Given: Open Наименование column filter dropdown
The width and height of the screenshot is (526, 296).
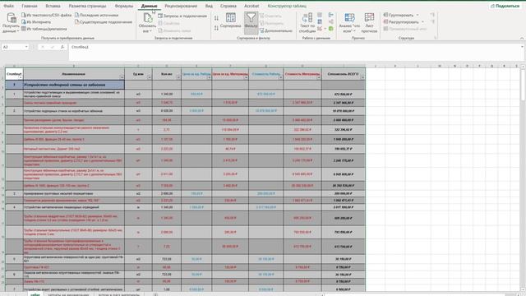Looking at the screenshot, I should click(x=122, y=77).
